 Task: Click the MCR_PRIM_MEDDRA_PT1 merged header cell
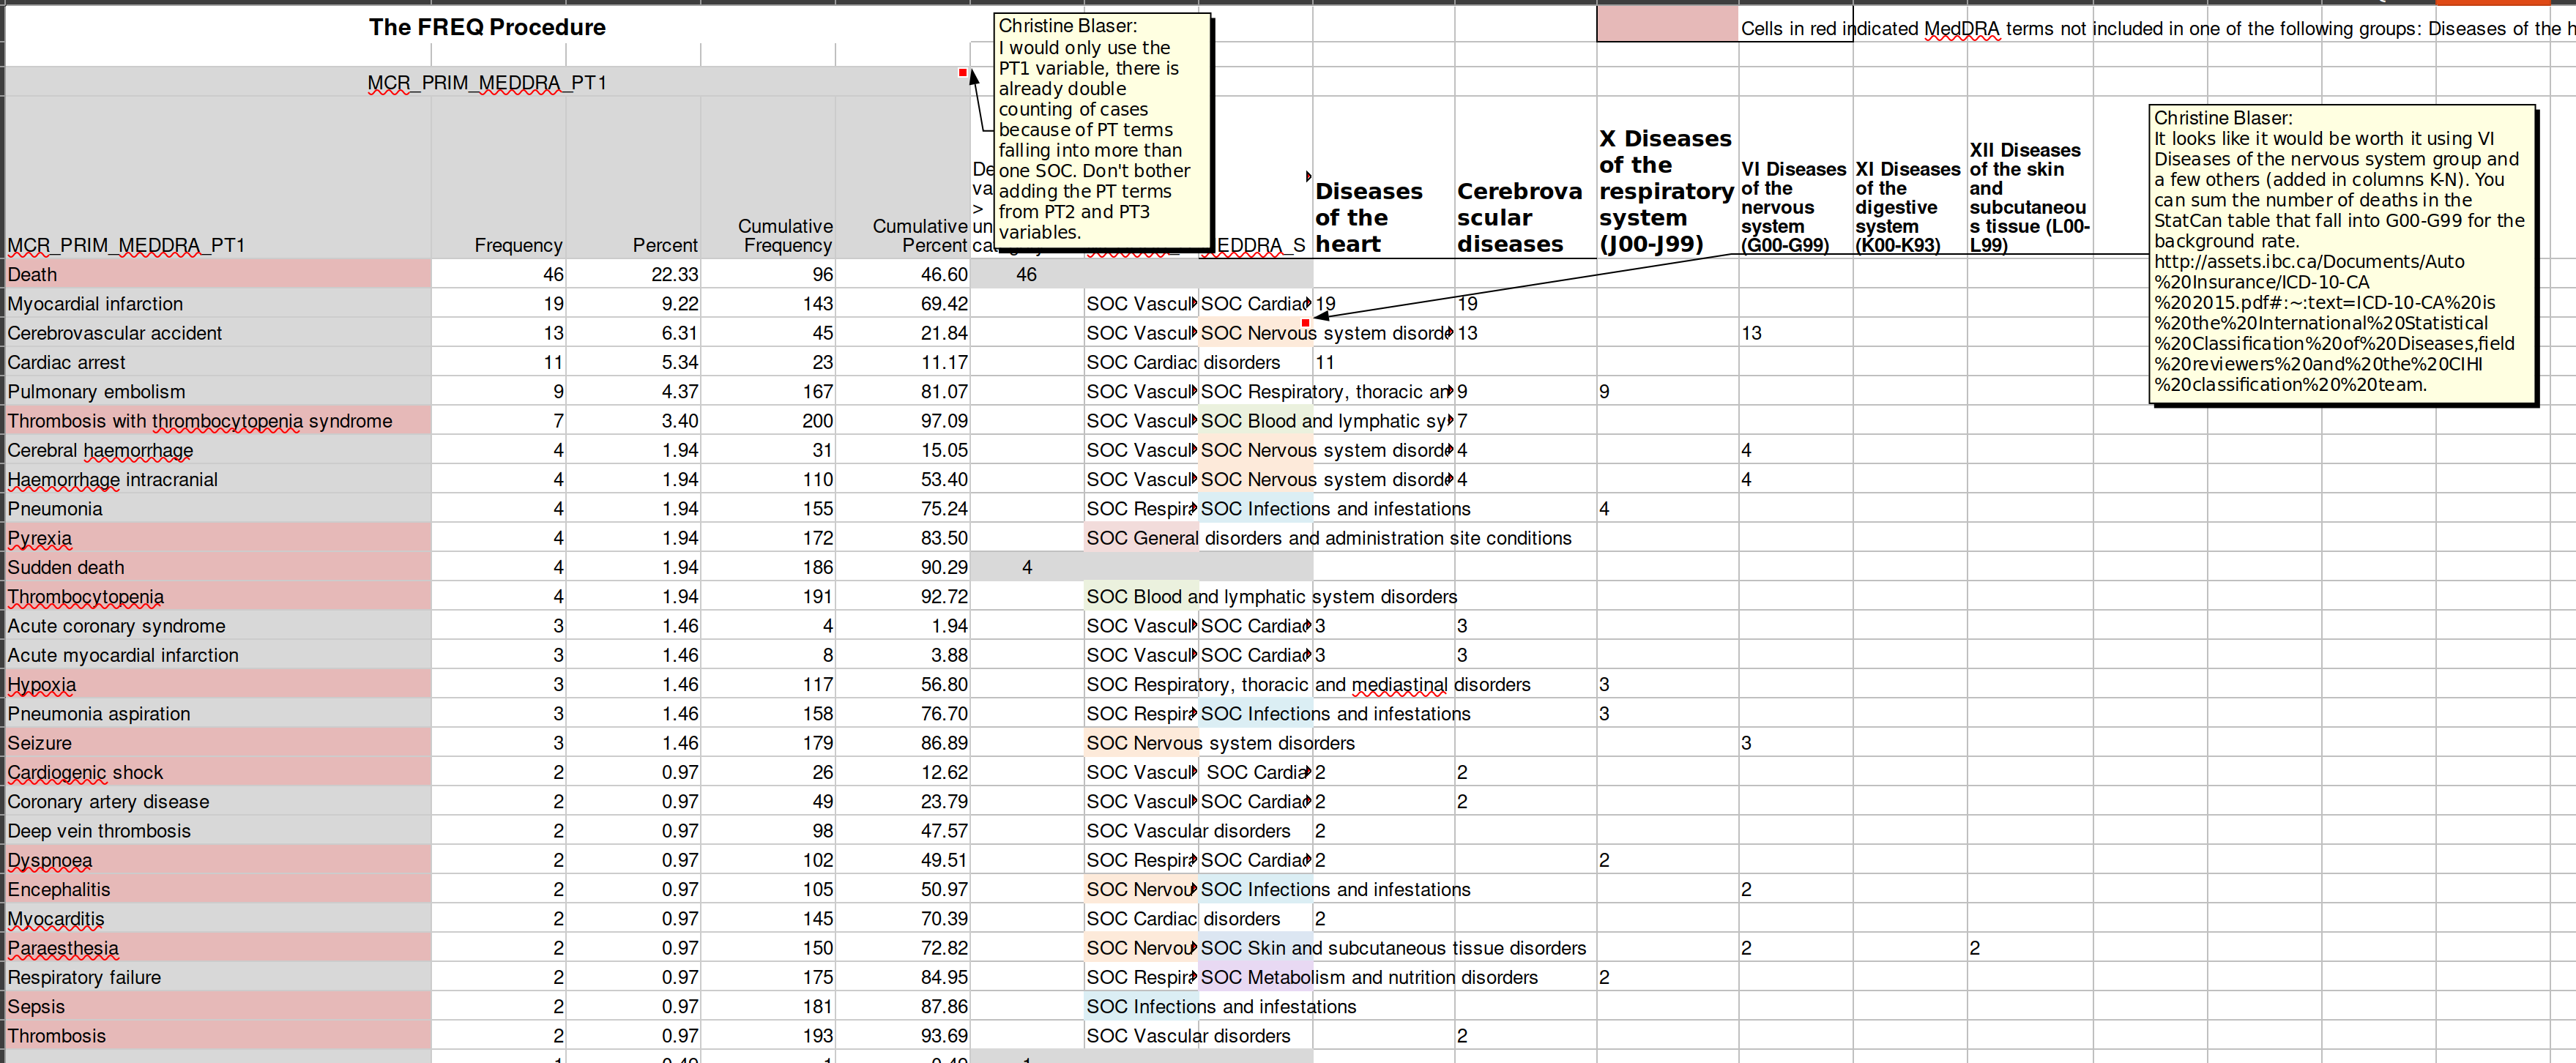pyautogui.click(x=487, y=82)
